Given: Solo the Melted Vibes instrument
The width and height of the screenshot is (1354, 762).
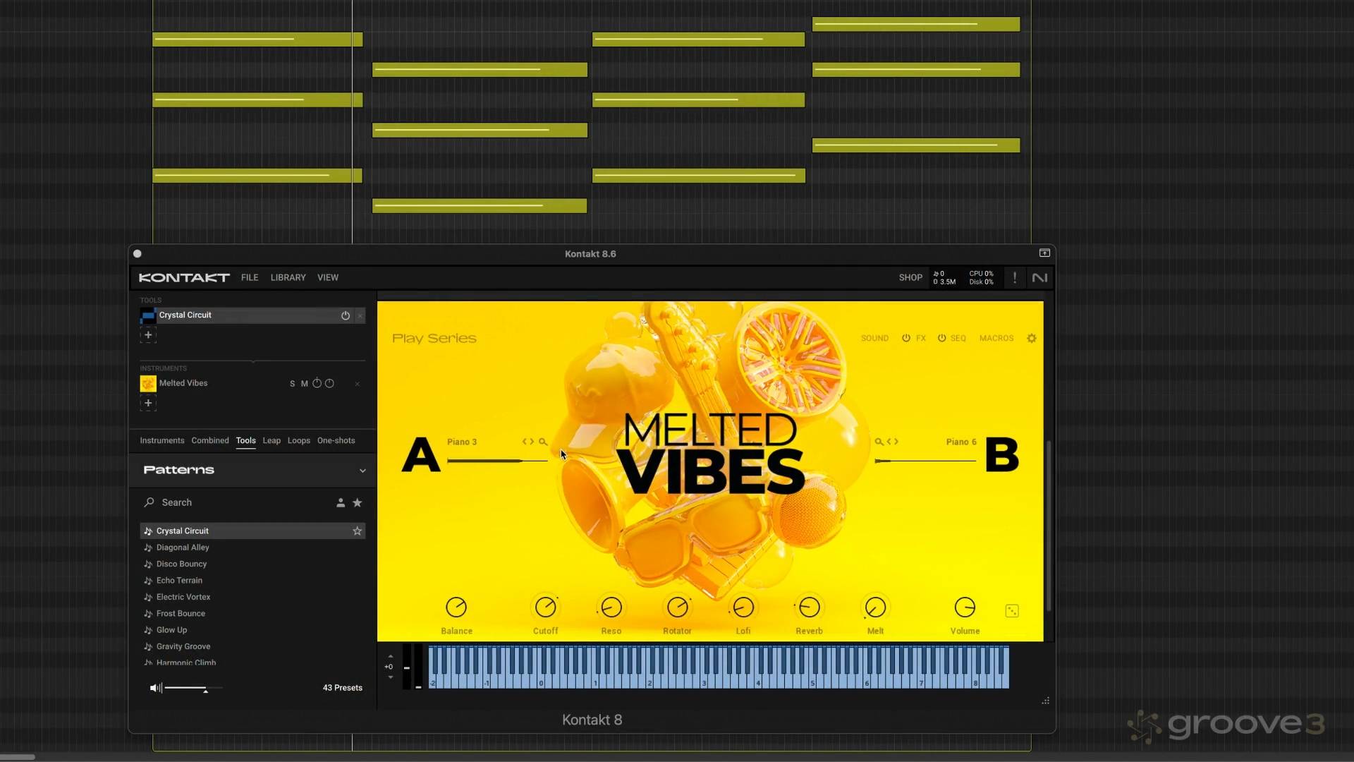Looking at the screenshot, I should 292,384.
